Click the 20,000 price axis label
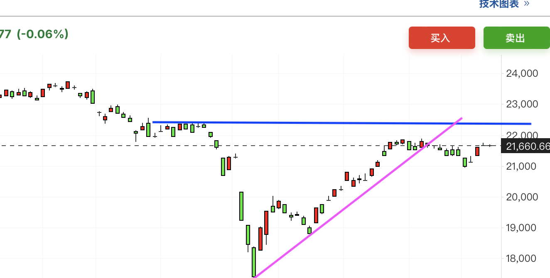This screenshot has width=550, height=278. click(522, 197)
